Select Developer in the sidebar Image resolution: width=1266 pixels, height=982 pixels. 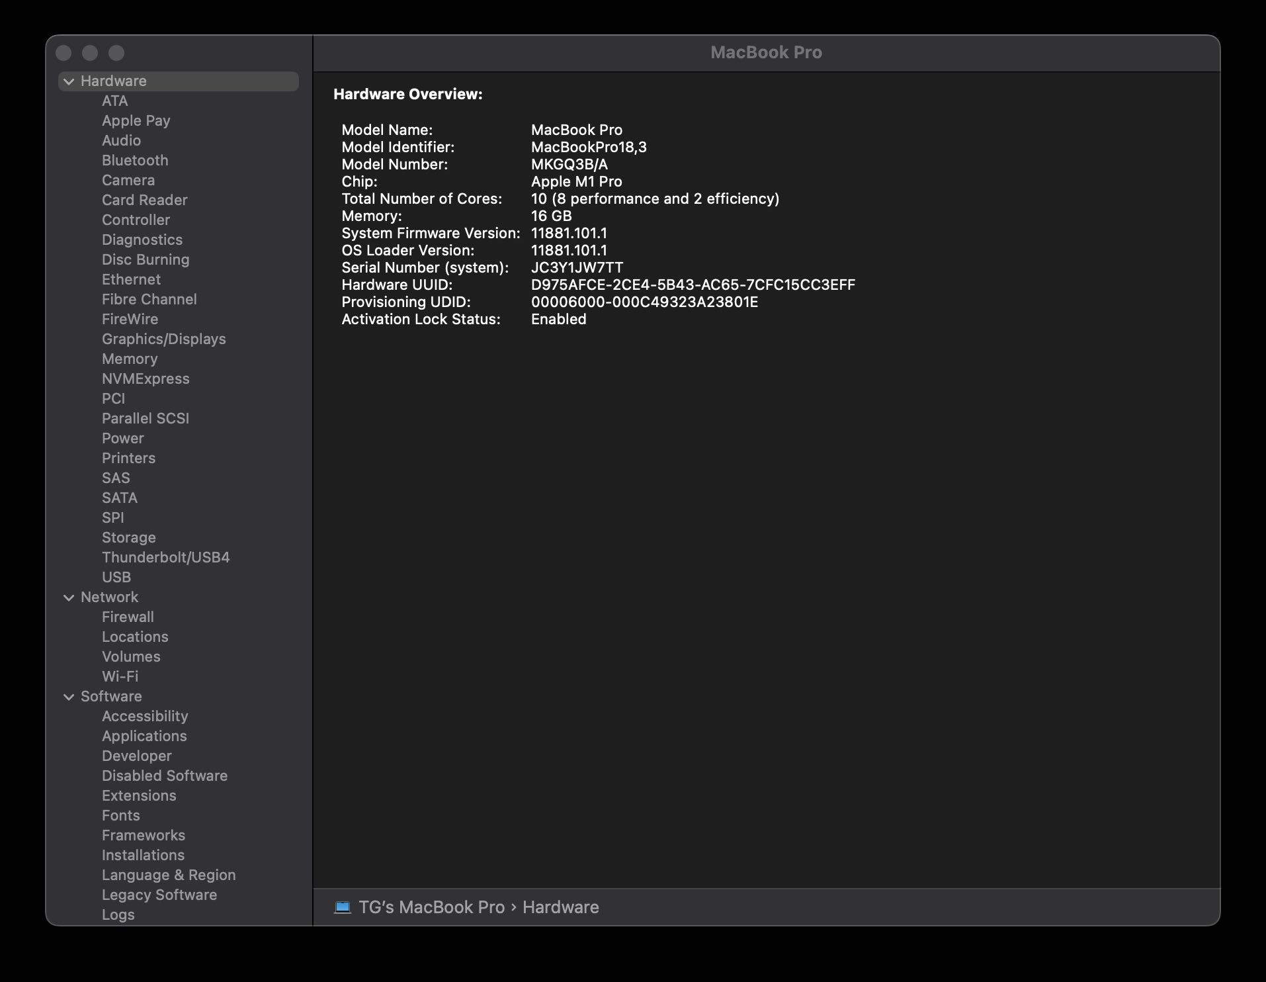(137, 756)
